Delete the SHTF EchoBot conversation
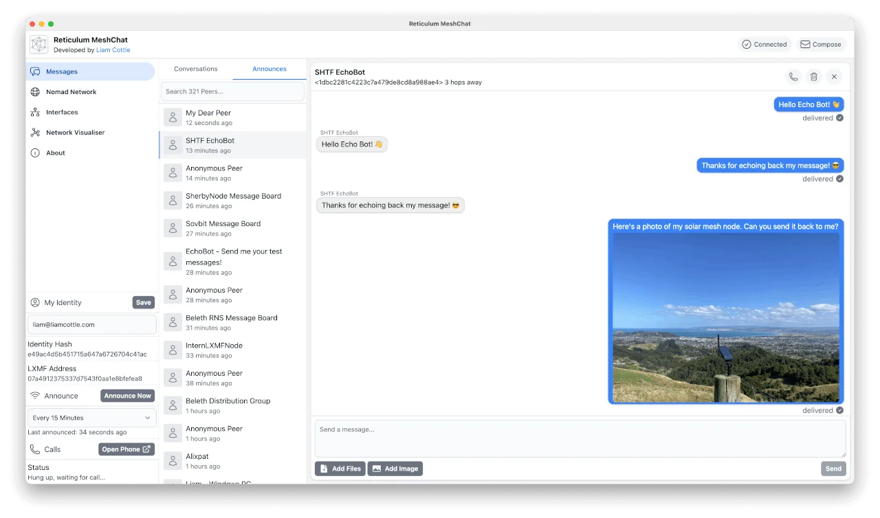880x518 pixels. click(x=814, y=76)
